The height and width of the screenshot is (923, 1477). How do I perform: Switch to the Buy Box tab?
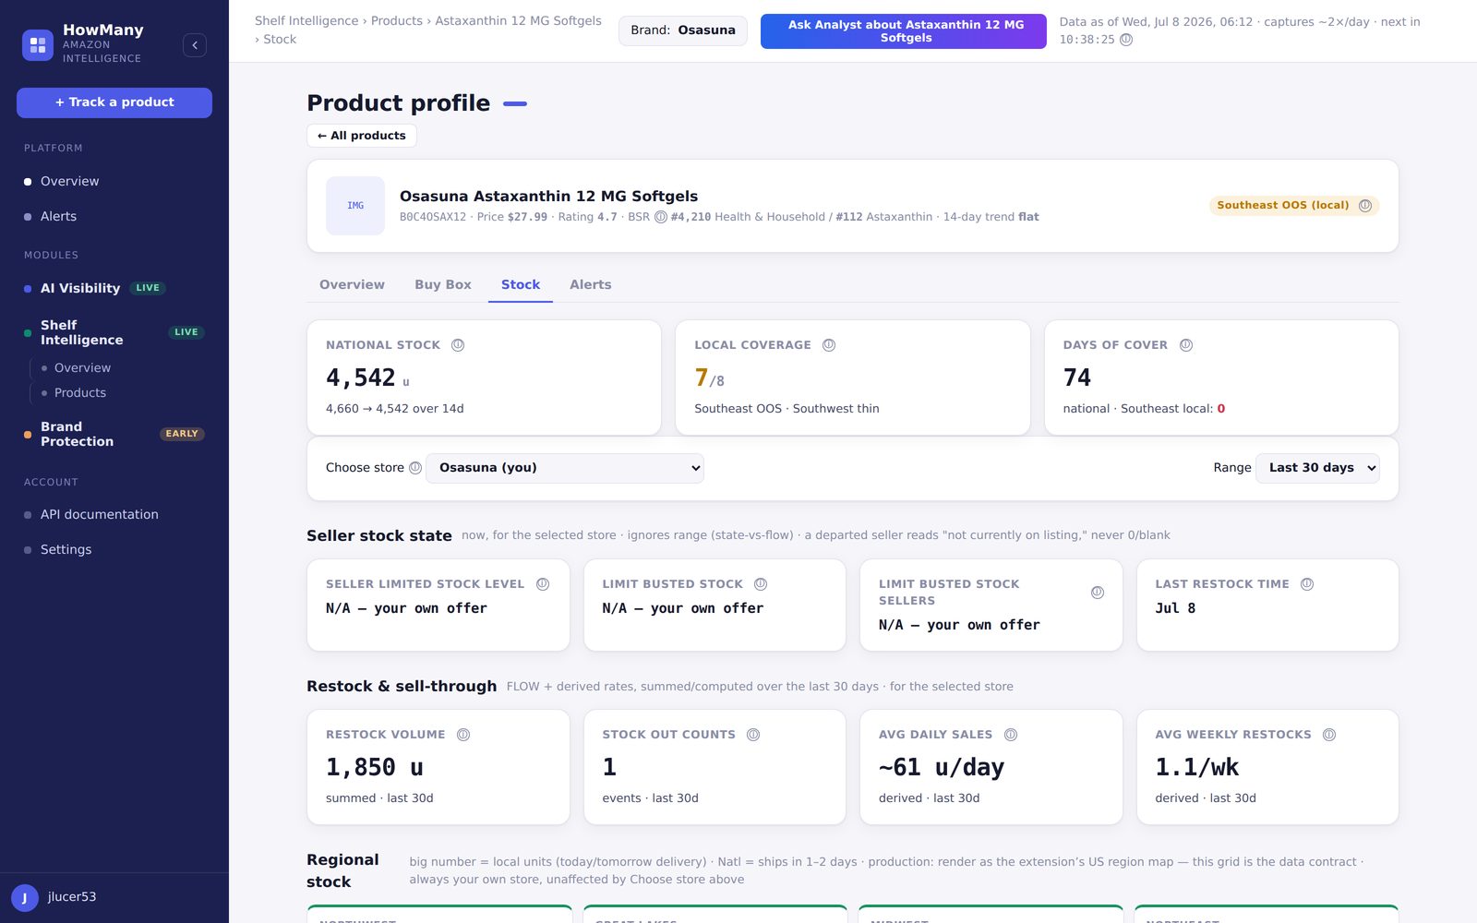pos(443,285)
